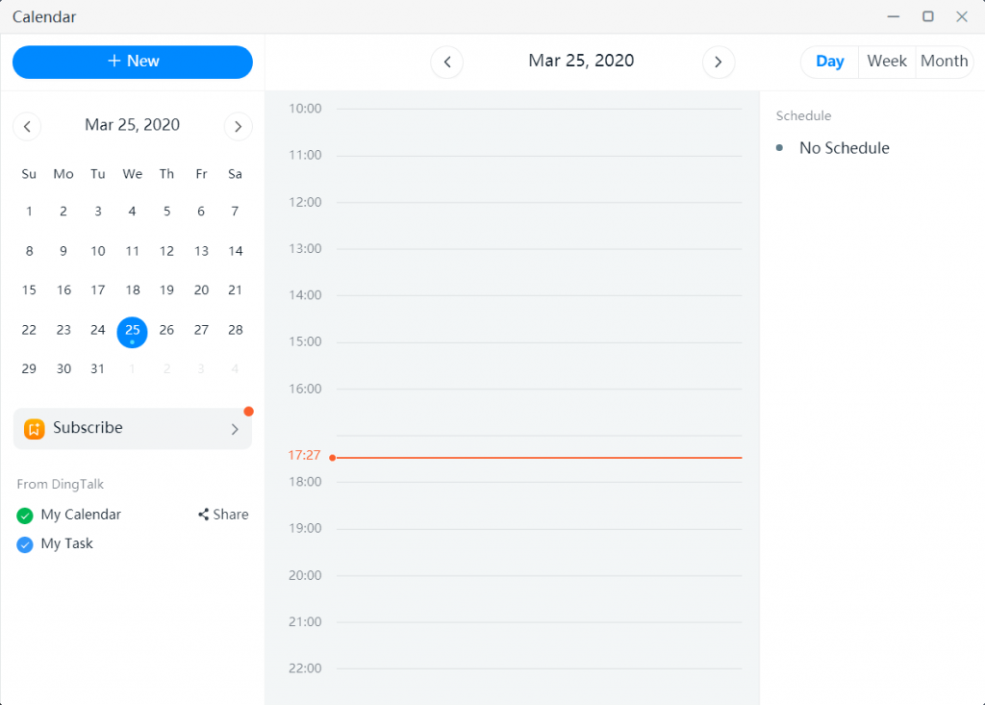Select the Day view tab
985x705 pixels.
[829, 62]
